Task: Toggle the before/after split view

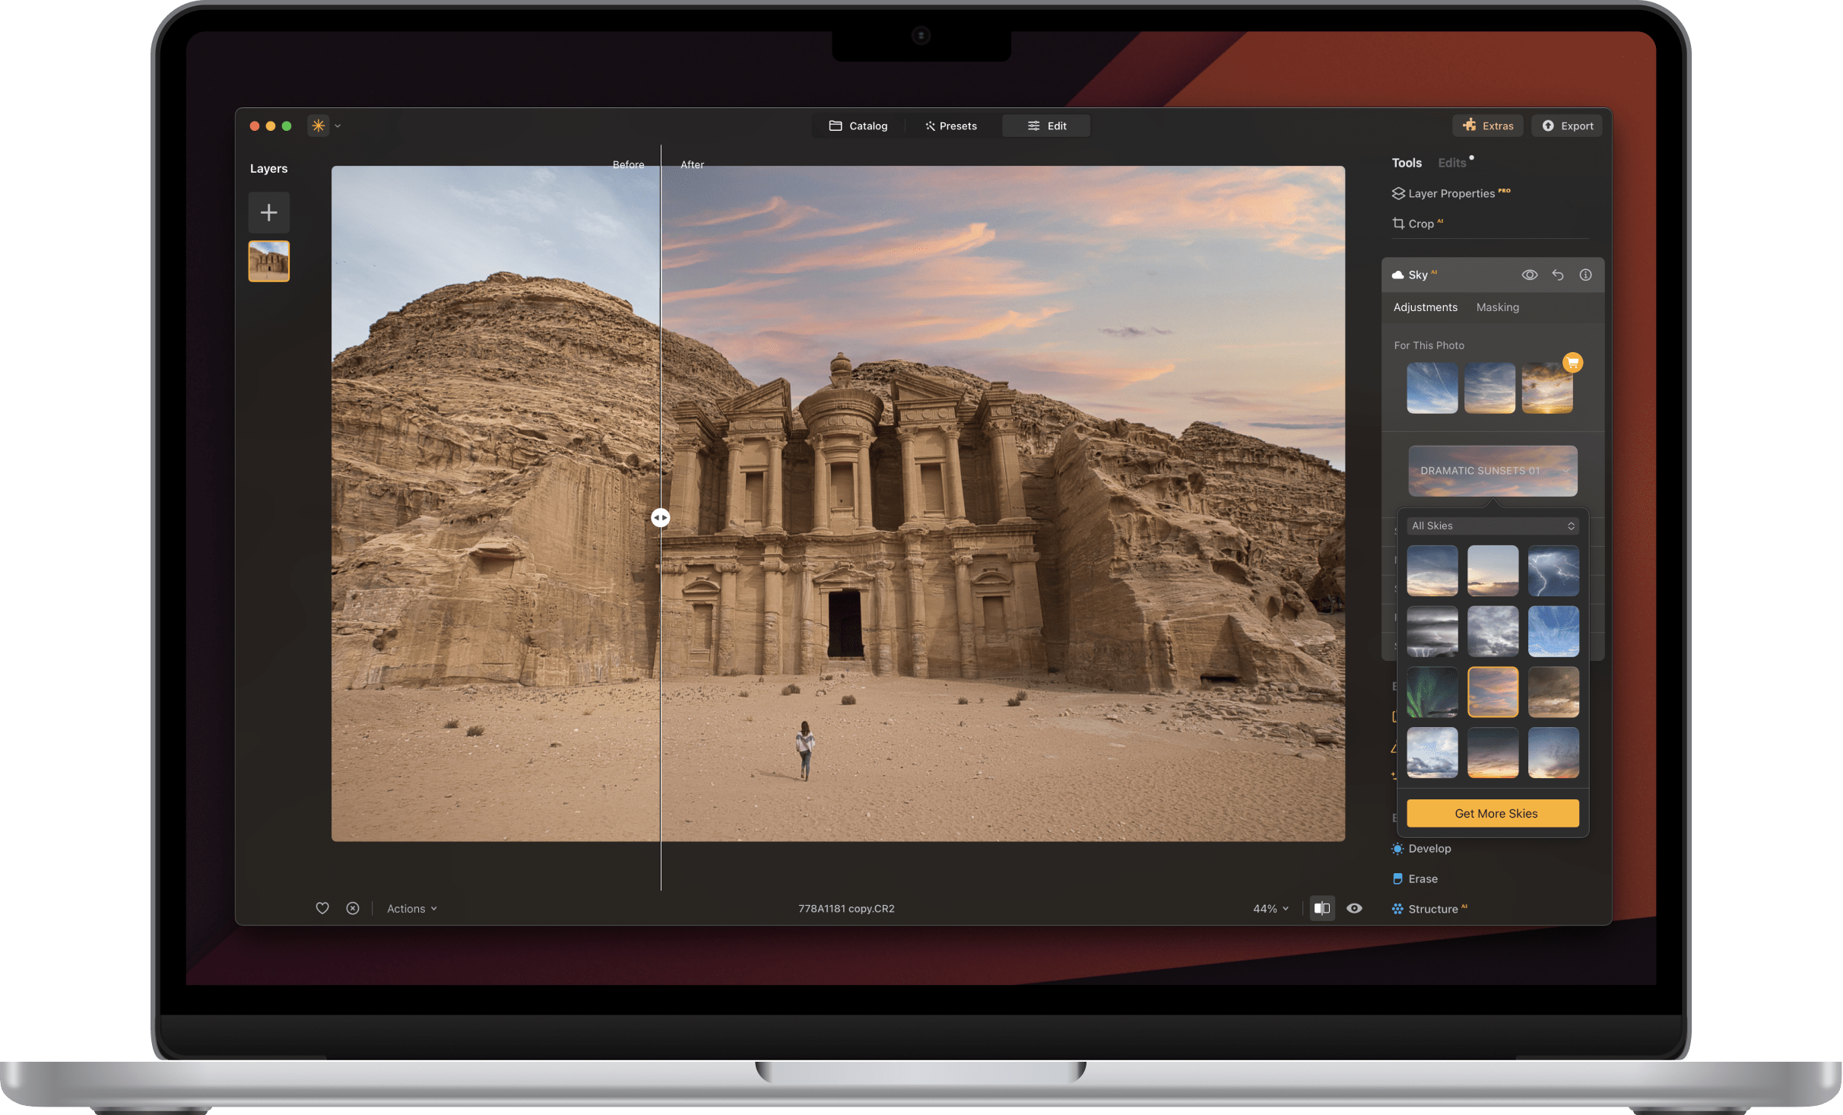Action: click(1322, 907)
